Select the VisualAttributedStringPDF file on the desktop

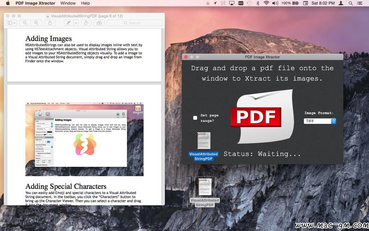pyautogui.click(x=204, y=192)
